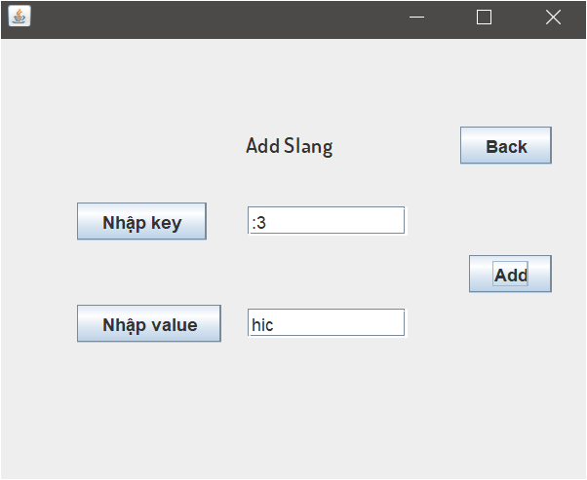
Task: Place cursor after ":3" text in key box
Action: point(267,223)
